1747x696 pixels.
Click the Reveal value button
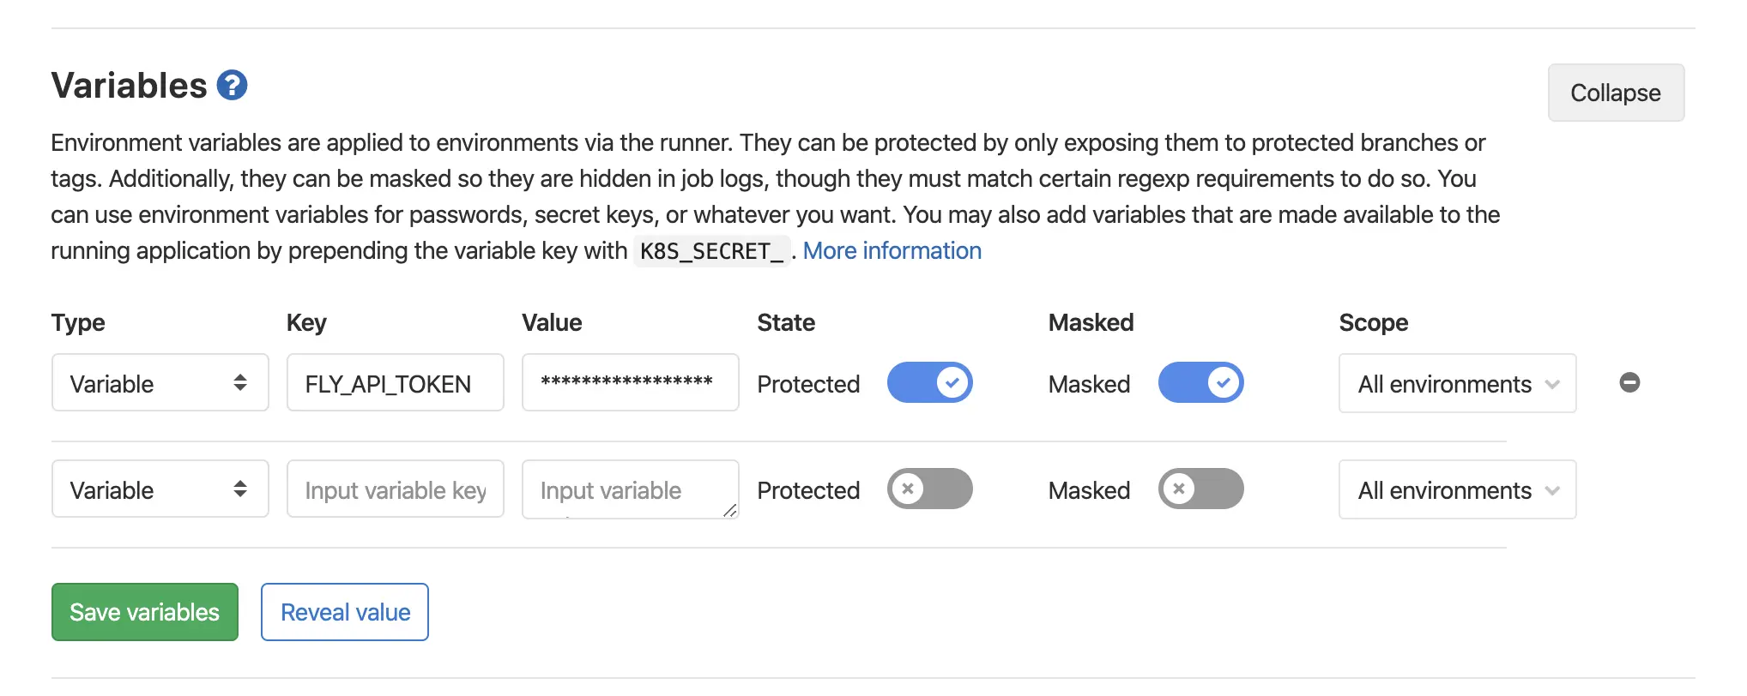(x=345, y=612)
